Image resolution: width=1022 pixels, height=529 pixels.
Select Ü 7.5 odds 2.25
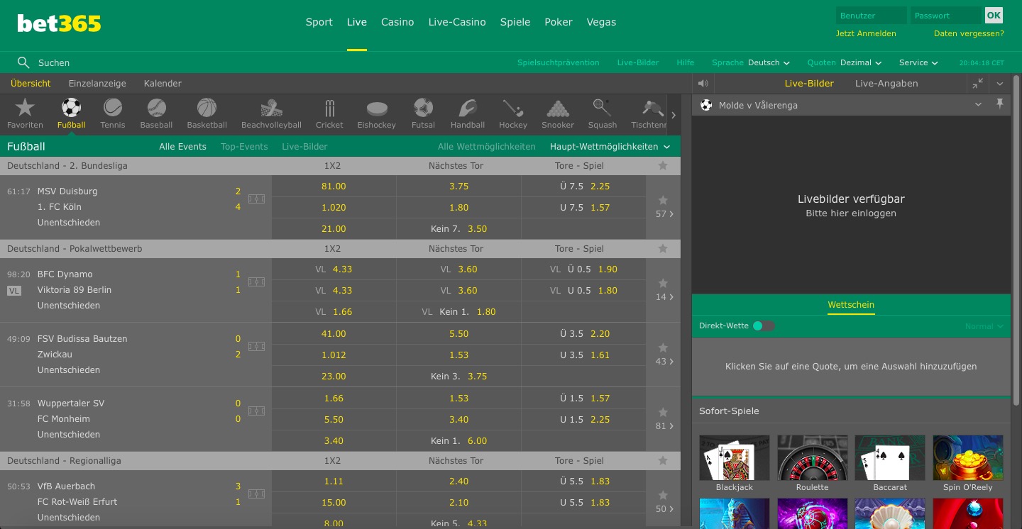coord(584,186)
